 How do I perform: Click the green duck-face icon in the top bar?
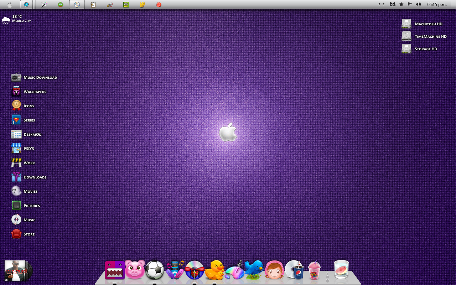pyautogui.click(x=61, y=5)
